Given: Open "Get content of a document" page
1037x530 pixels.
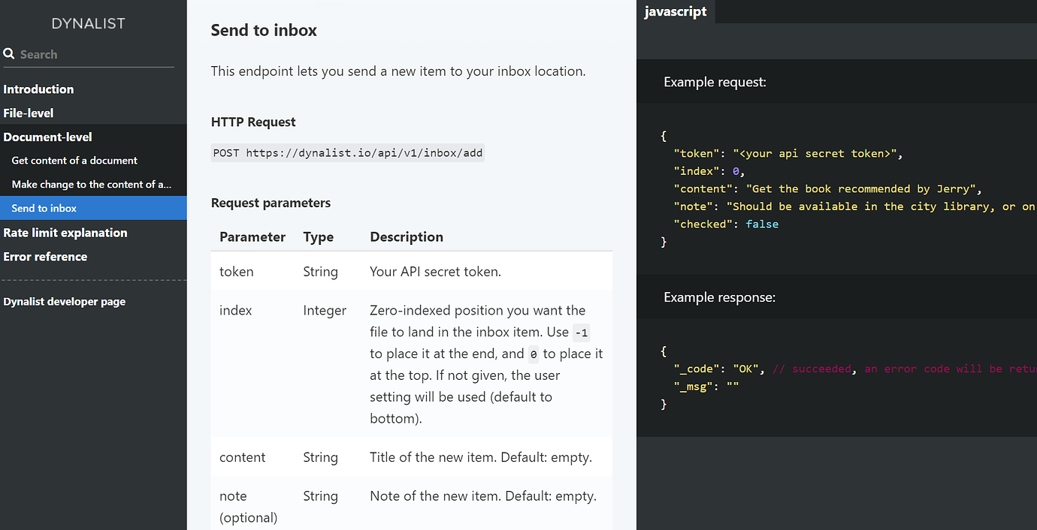Looking at the screenshot, I should [x=74, y=160].
